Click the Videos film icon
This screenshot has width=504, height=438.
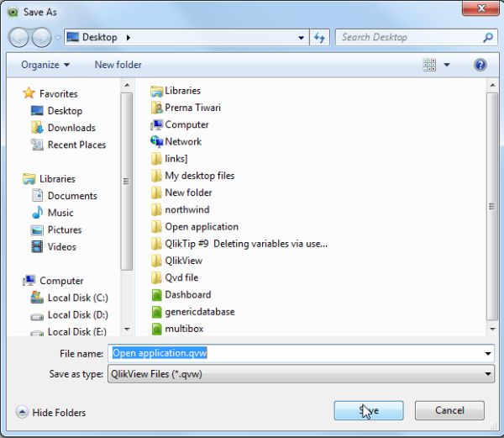[x=37, y=246]
